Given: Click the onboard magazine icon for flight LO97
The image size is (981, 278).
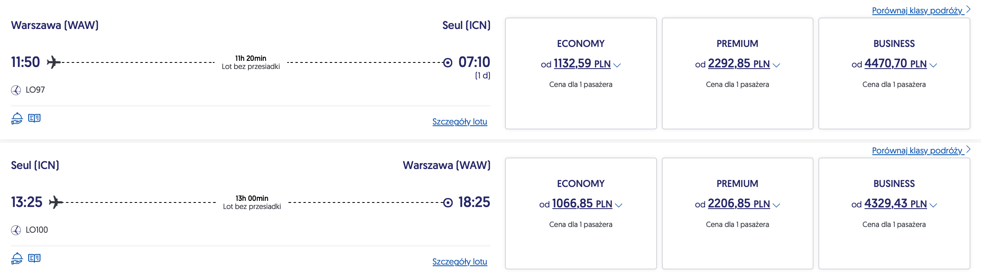Looking at the screenshot, I should click(34, 118).
